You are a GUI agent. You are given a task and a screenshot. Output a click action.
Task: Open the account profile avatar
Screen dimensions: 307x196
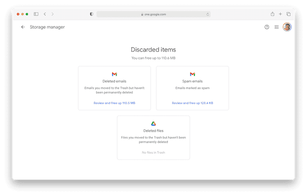(x=287, y=27)
